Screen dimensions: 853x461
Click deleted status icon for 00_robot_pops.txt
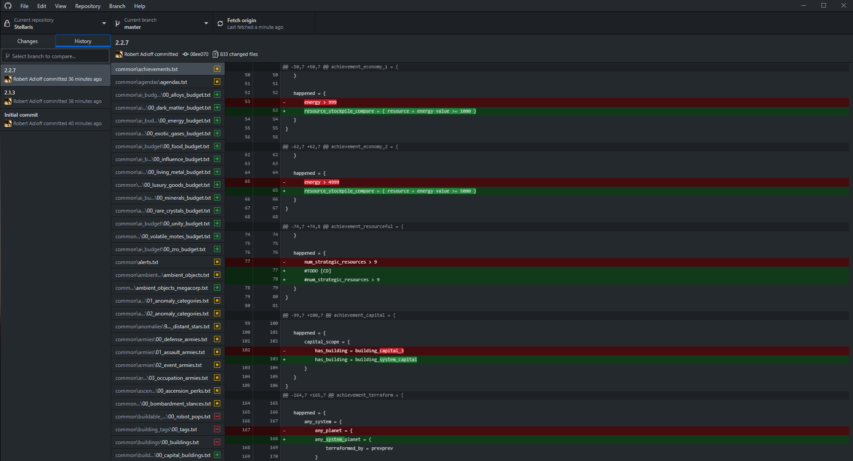(x=217, y=416)
